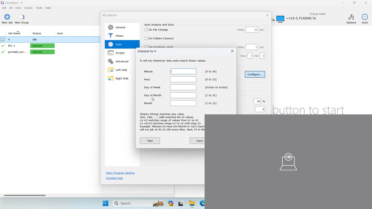Open Program Options link
The width and height of the screenshot is (372, 209).
click(120, 173)
